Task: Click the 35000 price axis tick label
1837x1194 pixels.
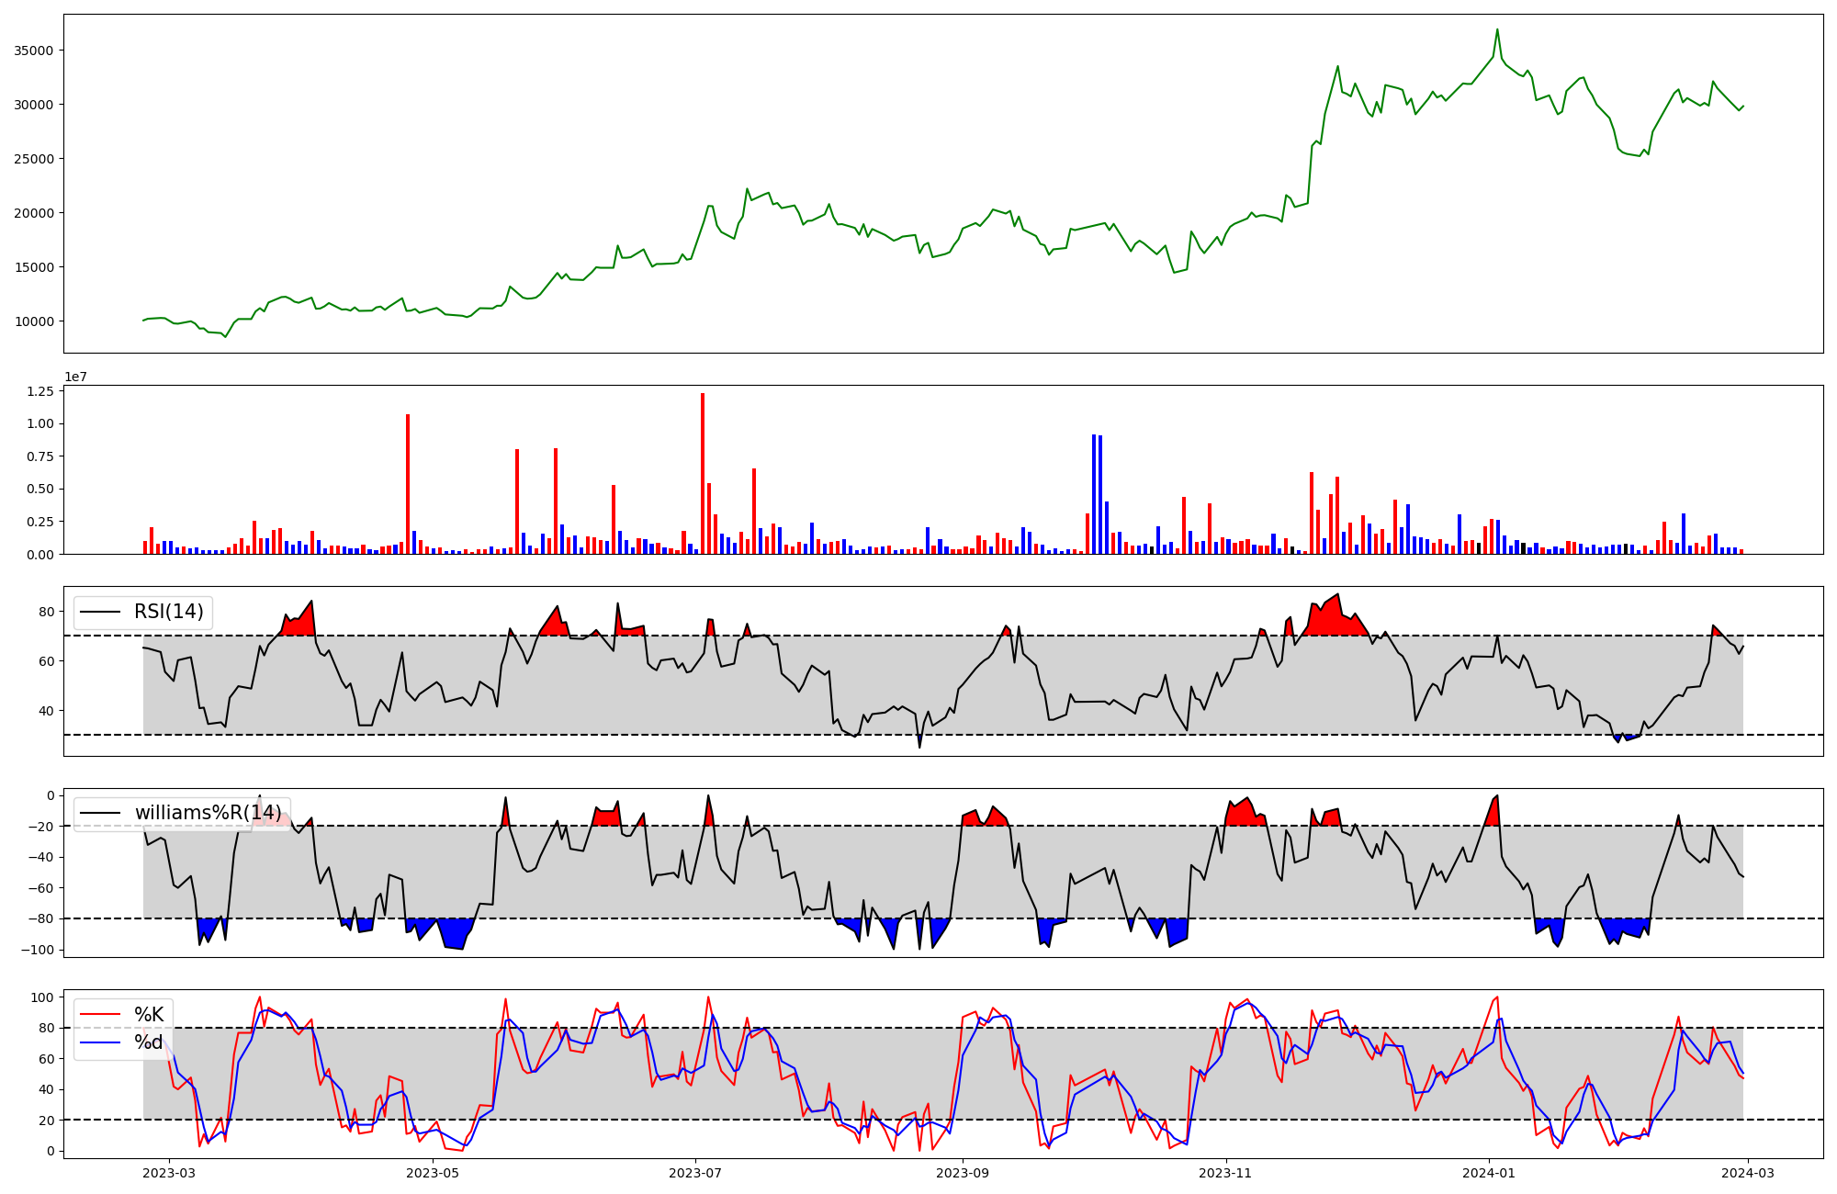Action: 33,51
